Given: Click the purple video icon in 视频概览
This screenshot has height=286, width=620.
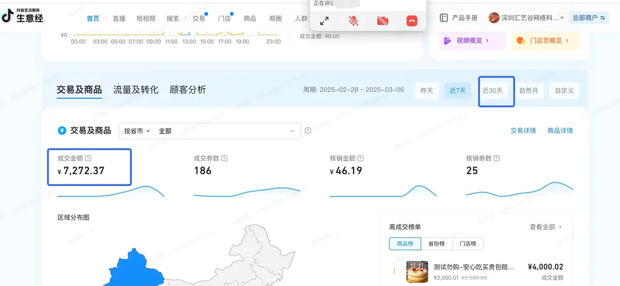Looking at the screenshot, I should [448, 40].
